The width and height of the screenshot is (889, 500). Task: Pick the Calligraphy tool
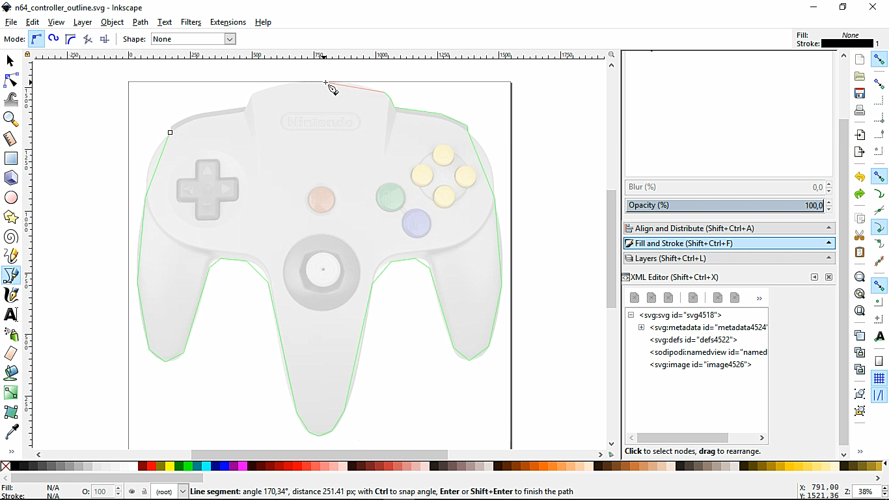10,295
